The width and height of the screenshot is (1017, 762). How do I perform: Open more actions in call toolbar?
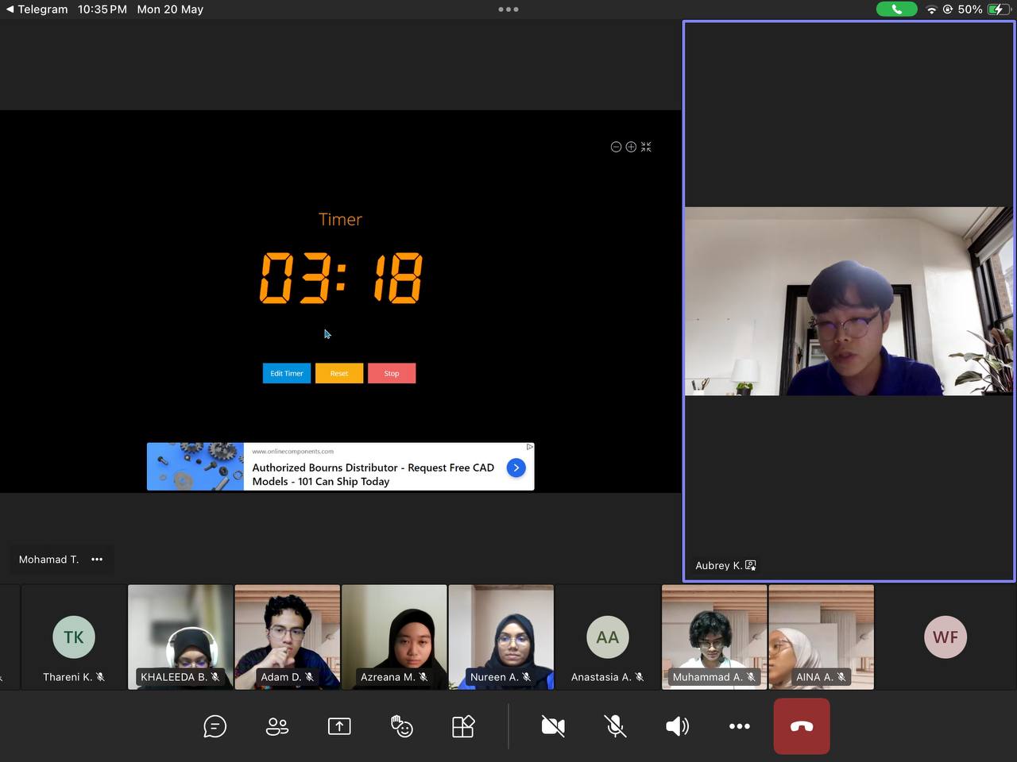pyautogui.click(x=739, y=726)
